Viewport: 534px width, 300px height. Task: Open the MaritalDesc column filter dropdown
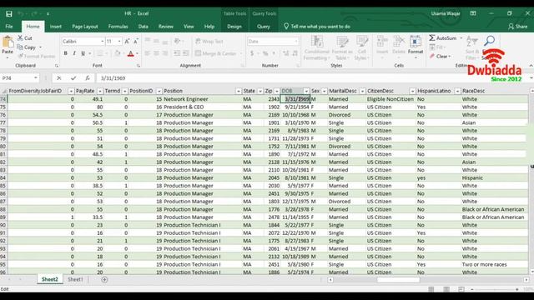(362, 91)
